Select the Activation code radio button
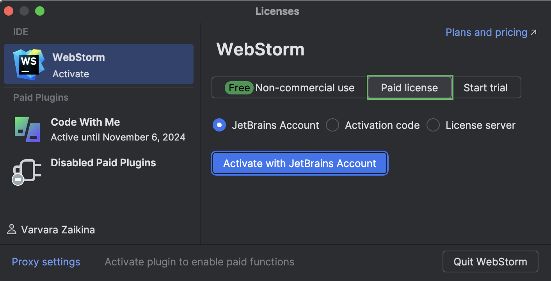 (332, 125)
